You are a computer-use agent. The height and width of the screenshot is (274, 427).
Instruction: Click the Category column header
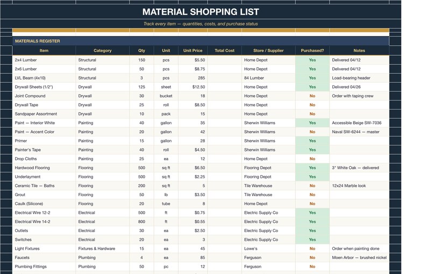click(x=102, y=51)
